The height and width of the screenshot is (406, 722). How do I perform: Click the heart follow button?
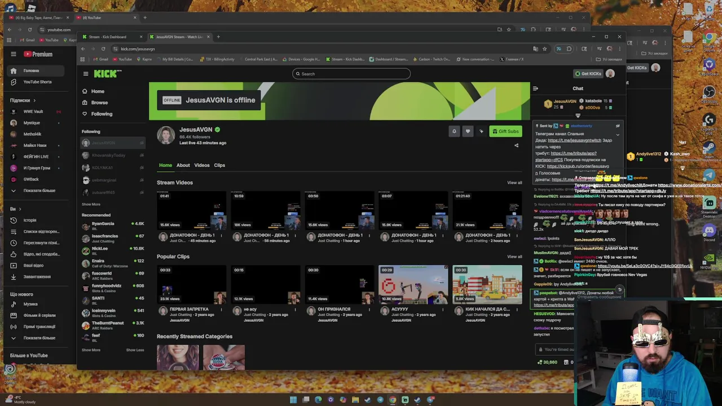click(x=468, y=131)
